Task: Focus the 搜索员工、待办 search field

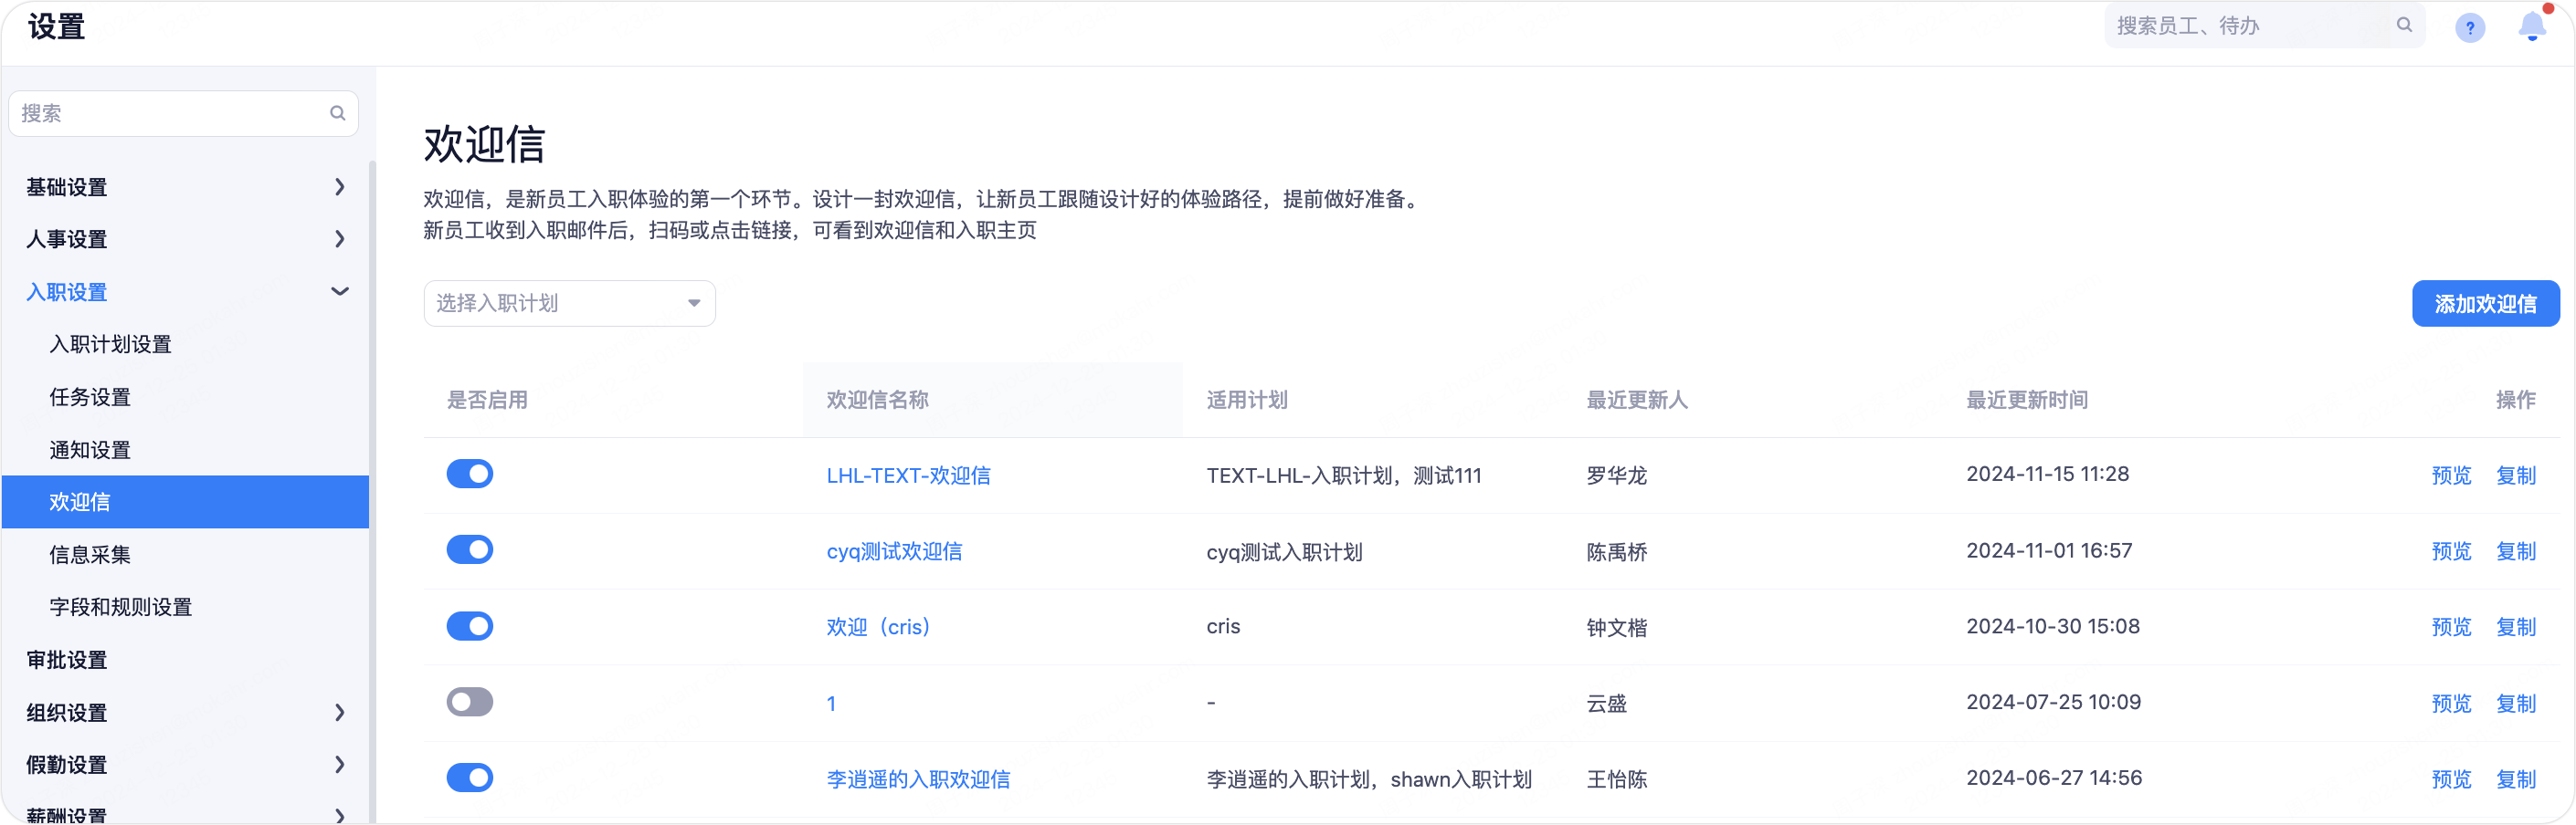Action: (2250, 26)
